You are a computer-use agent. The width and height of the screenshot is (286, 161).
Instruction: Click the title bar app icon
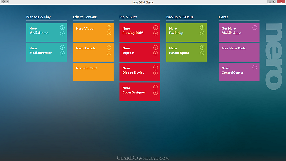tap(4, 2)
